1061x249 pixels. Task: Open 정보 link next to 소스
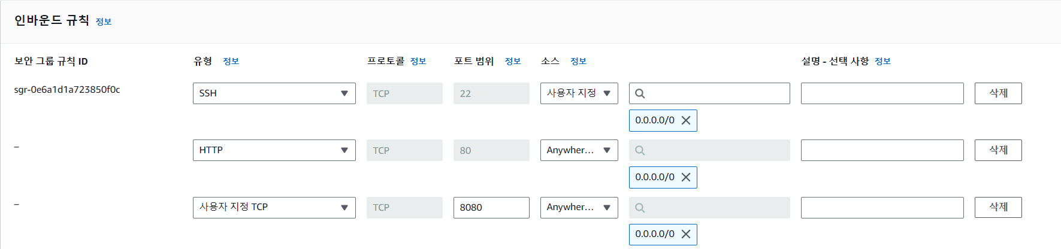pyautogui.click(x=579, y=61)
